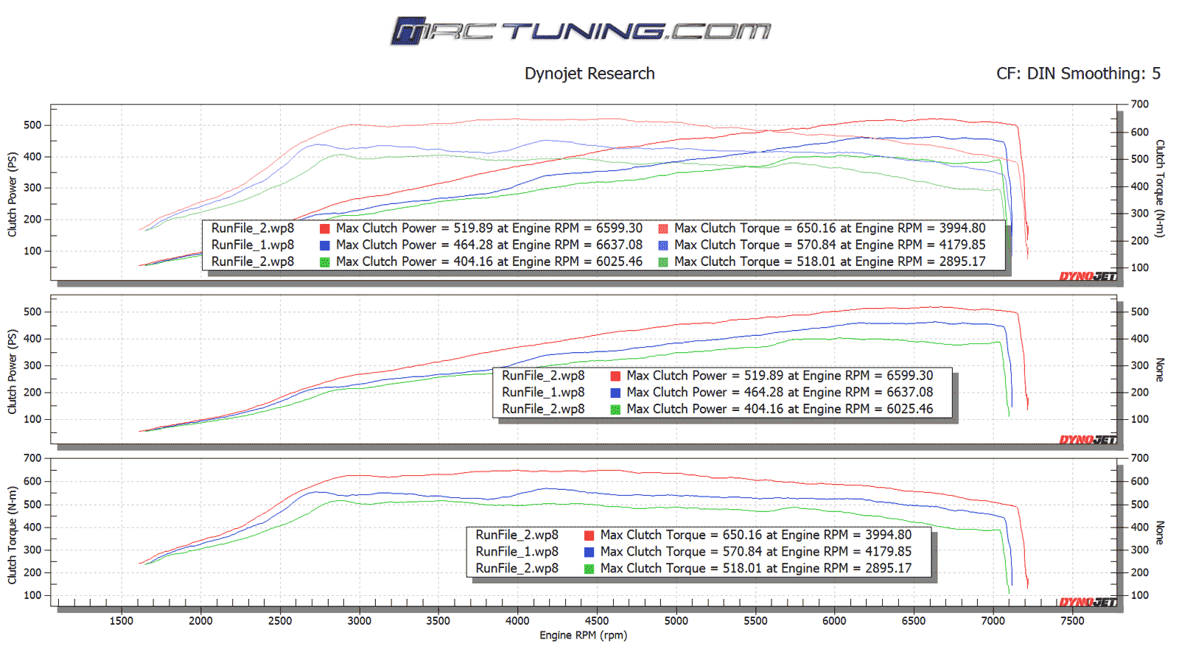Click the MRC Tuning logo at top

581,31
